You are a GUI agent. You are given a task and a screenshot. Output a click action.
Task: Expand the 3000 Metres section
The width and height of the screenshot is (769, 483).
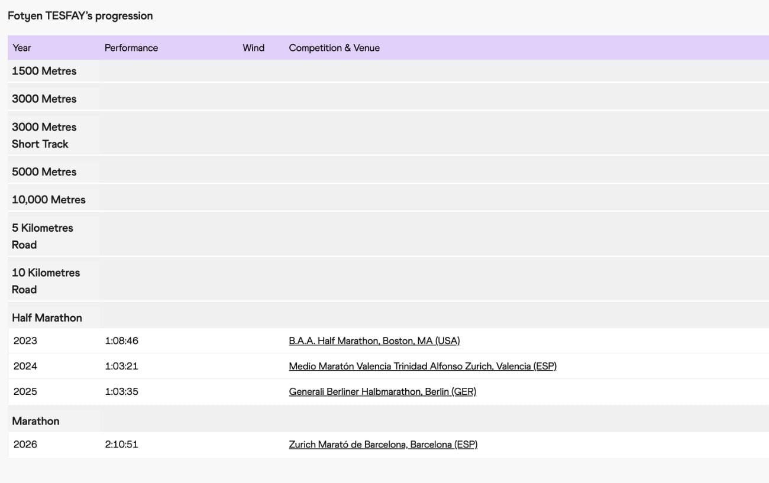[44, 99]
